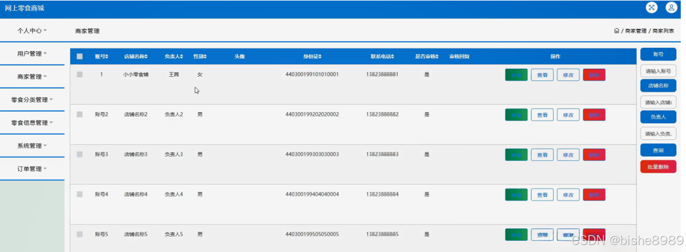Click 商家列表 in the breadcrumb
Viewport: 686px width, 252px height.
pos(663,31)
